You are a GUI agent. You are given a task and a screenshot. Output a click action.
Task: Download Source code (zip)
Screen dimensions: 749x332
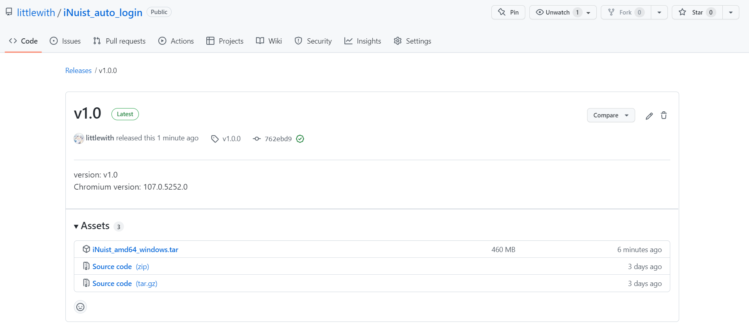click(x=121, y=267)
